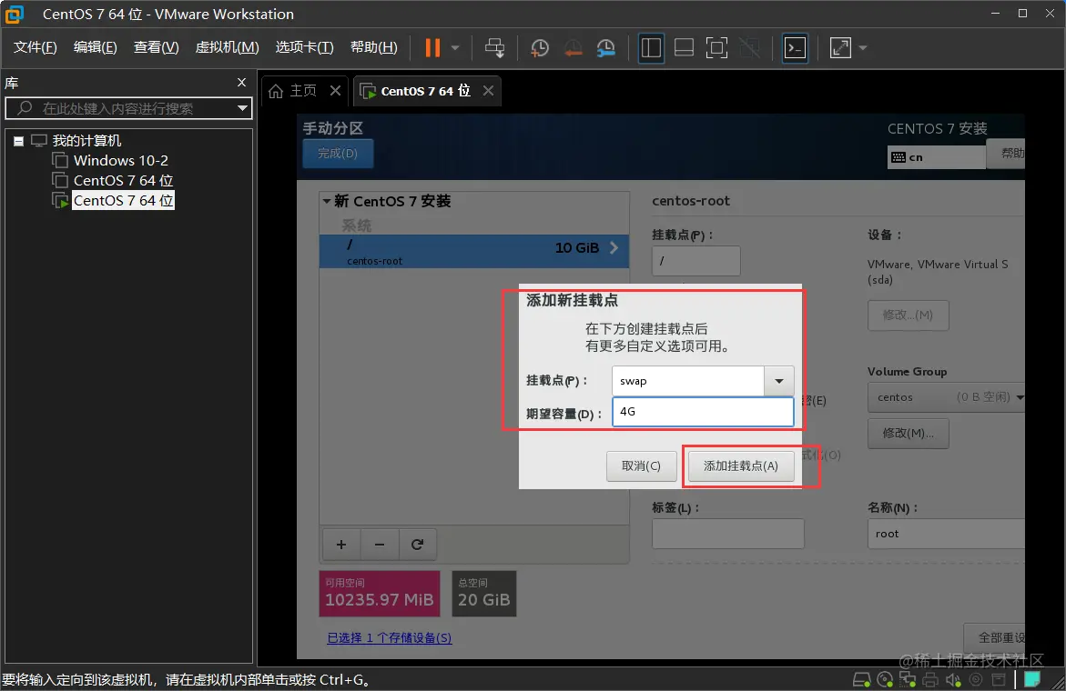This screenshot has width=1066, height=691.
Task: Click the 总空间 20 GiB box
Action: point(484,593)
